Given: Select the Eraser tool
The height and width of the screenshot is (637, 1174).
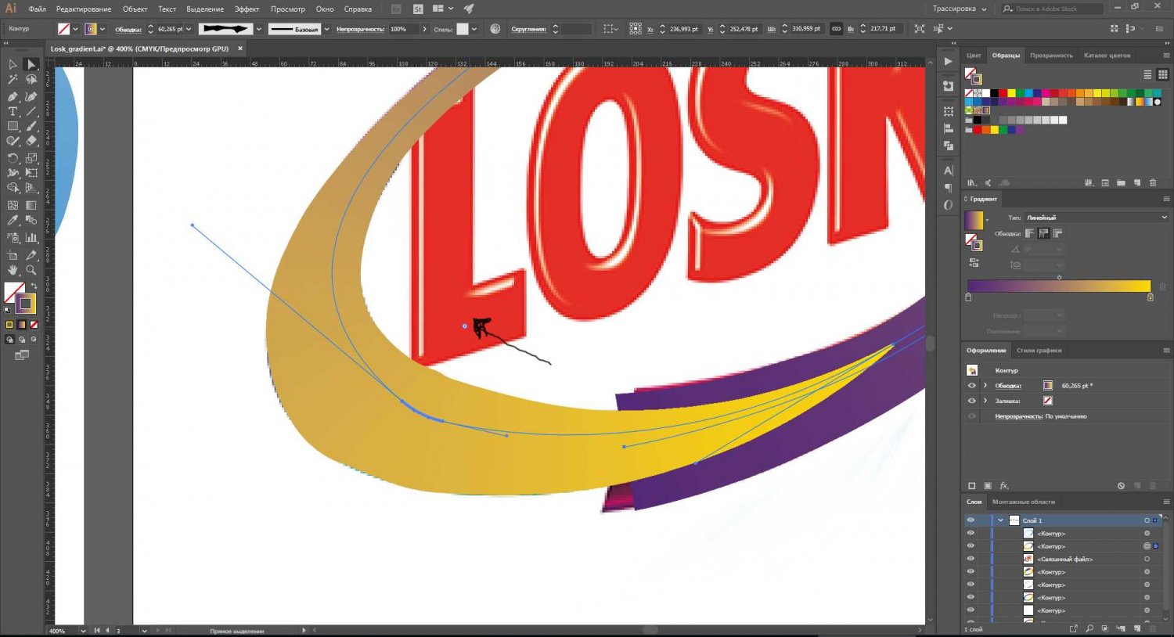Looking at the screenshot, I should 31,141.
